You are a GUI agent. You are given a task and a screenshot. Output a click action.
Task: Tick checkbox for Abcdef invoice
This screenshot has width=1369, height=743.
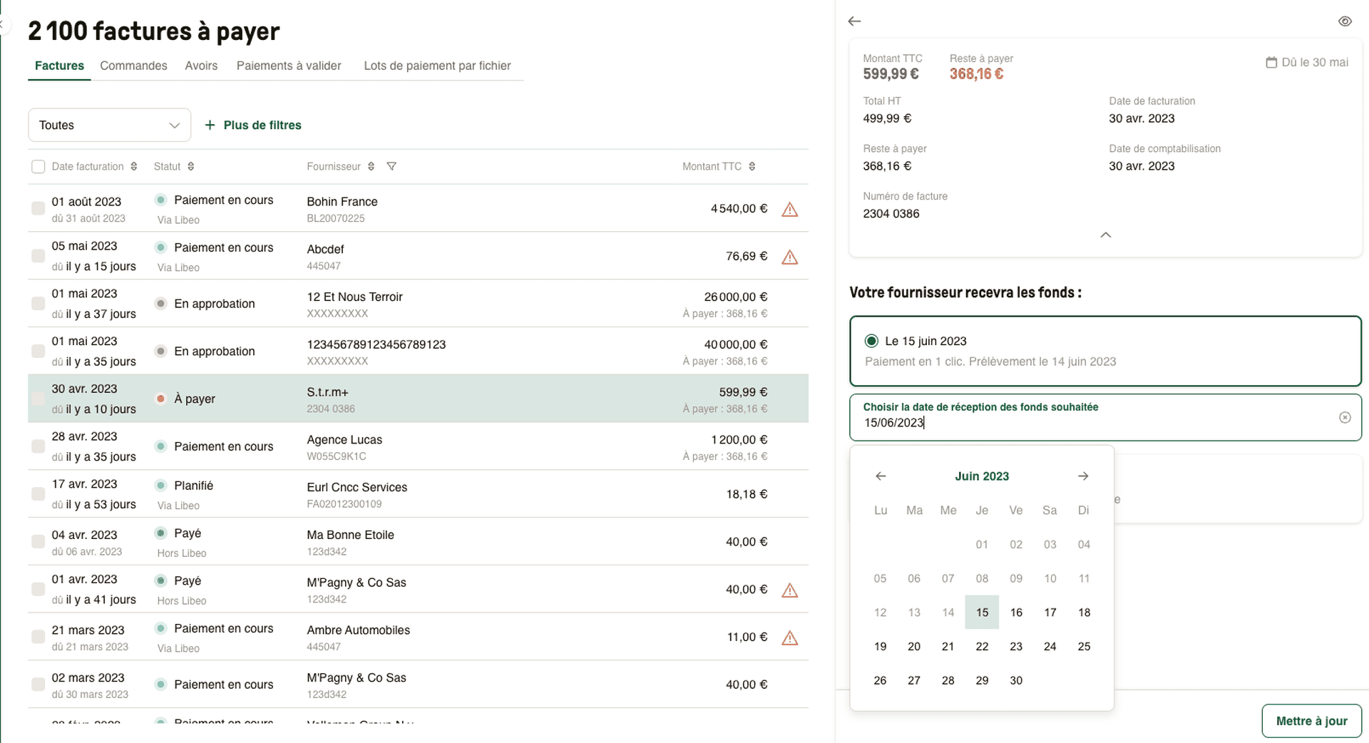click(39, 255)
